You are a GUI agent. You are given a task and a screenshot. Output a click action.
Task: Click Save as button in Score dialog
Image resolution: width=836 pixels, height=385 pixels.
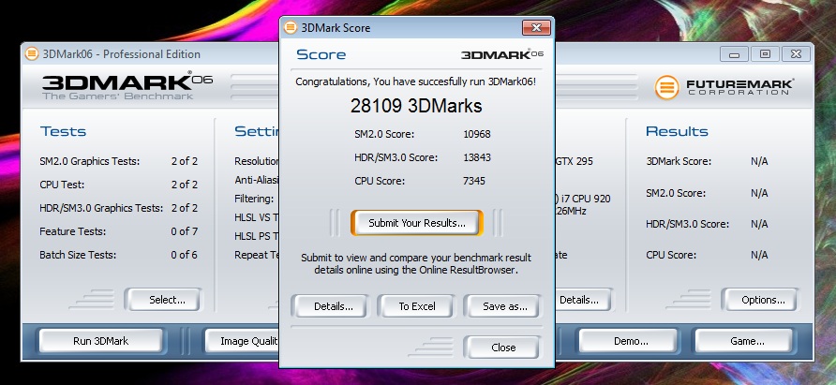[x=504, y=306]
